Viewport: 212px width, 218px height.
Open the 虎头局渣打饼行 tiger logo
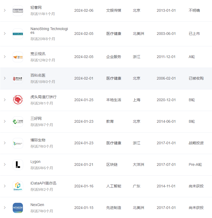tap(18, 100)
